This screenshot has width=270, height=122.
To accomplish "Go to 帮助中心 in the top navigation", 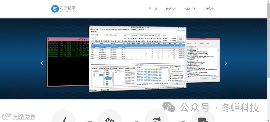I will coord(189,9).
